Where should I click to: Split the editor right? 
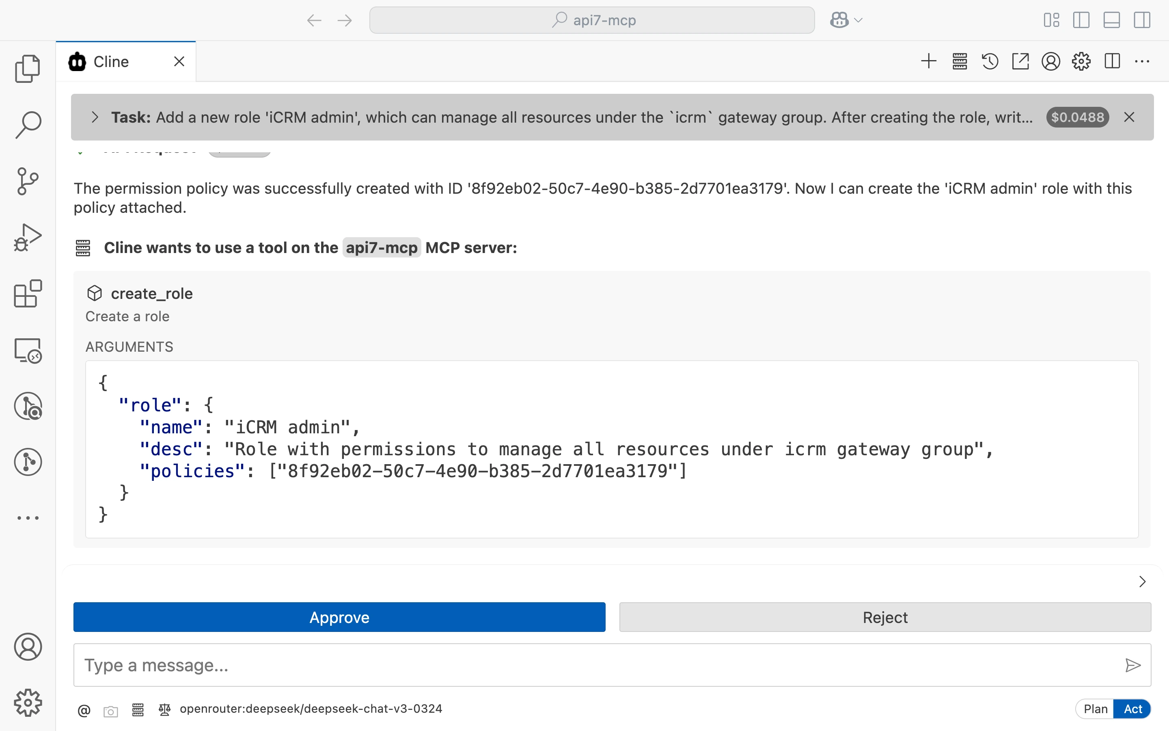(x=1112, y=61)
